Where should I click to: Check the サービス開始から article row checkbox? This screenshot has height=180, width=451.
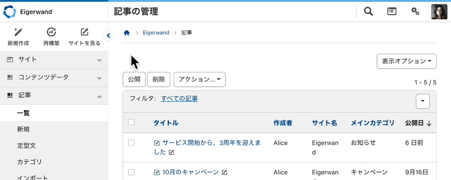tap(131, 143)
